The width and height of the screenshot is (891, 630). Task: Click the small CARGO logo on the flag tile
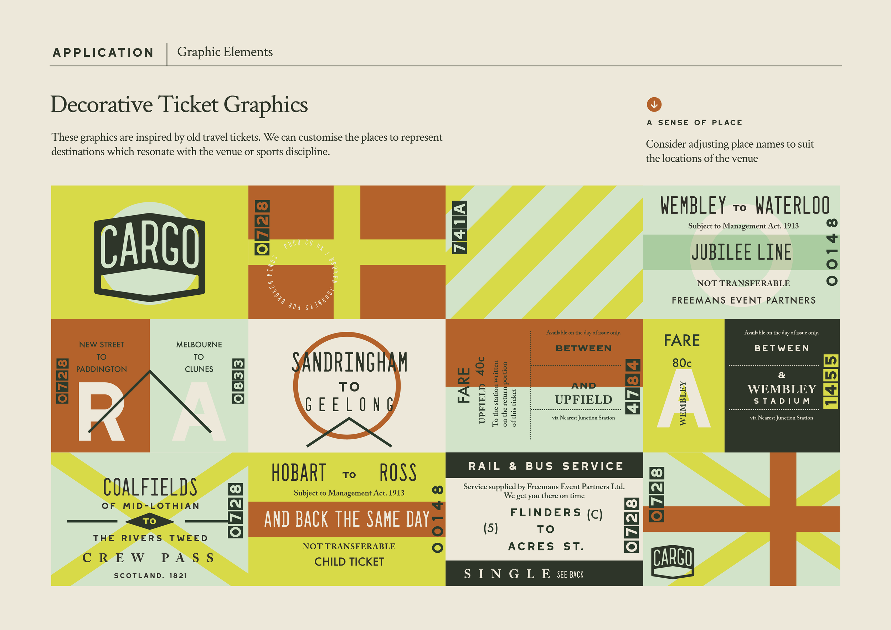[x=673, y=562]
